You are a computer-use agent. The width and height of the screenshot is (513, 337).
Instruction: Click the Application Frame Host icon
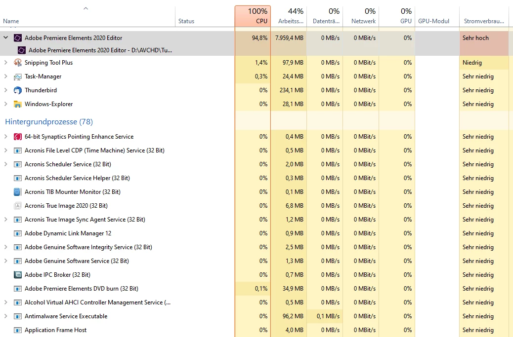click(x=18, y=330)
